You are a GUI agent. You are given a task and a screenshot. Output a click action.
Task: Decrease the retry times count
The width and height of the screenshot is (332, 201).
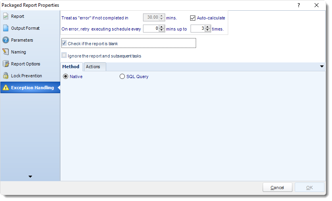pyautogui.click(x=208, y=30)
